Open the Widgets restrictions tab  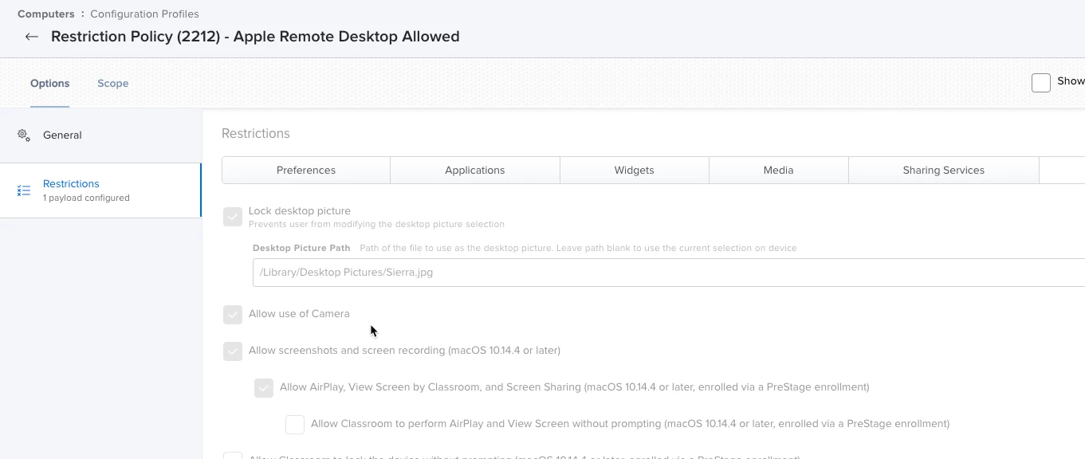click(x=635, y=170)
